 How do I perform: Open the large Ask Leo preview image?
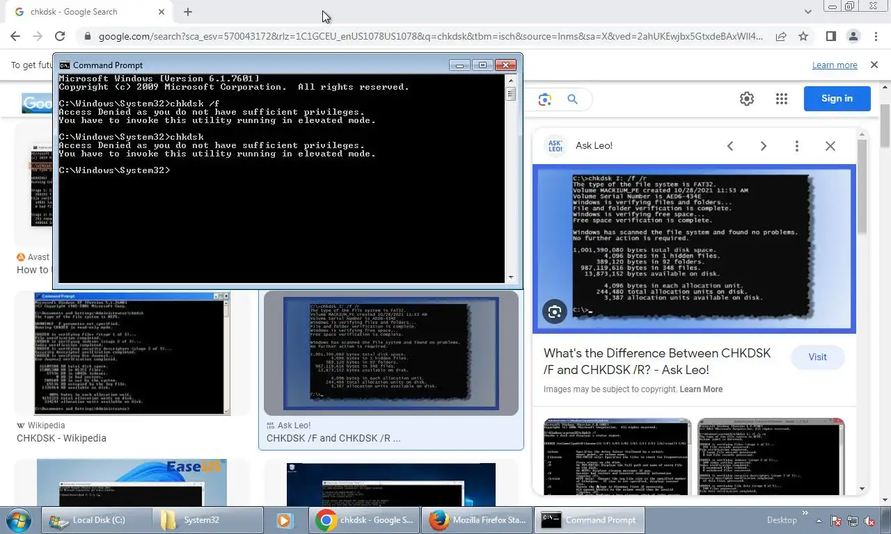[x=694, y=249]
